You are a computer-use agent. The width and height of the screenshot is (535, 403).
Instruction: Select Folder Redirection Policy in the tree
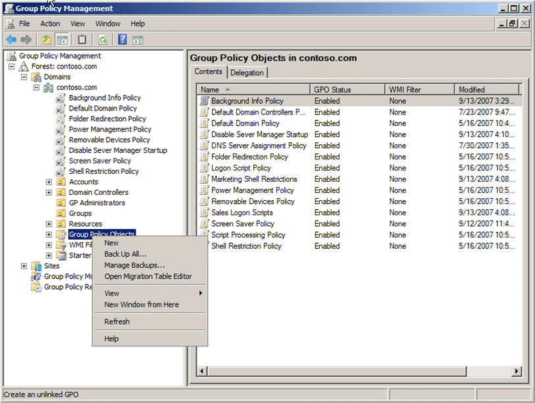tap(106, 119)
